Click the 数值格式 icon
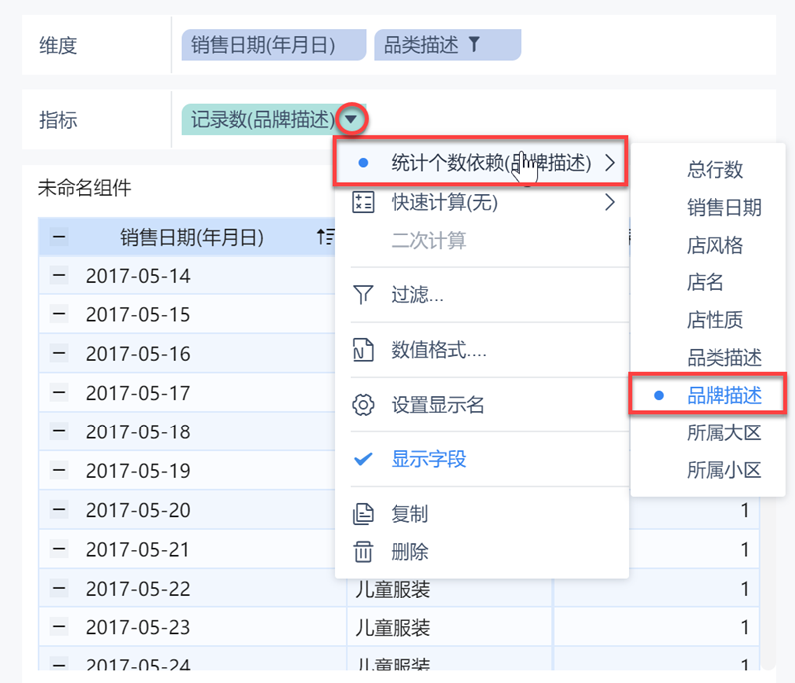 (x=363, y=350)
